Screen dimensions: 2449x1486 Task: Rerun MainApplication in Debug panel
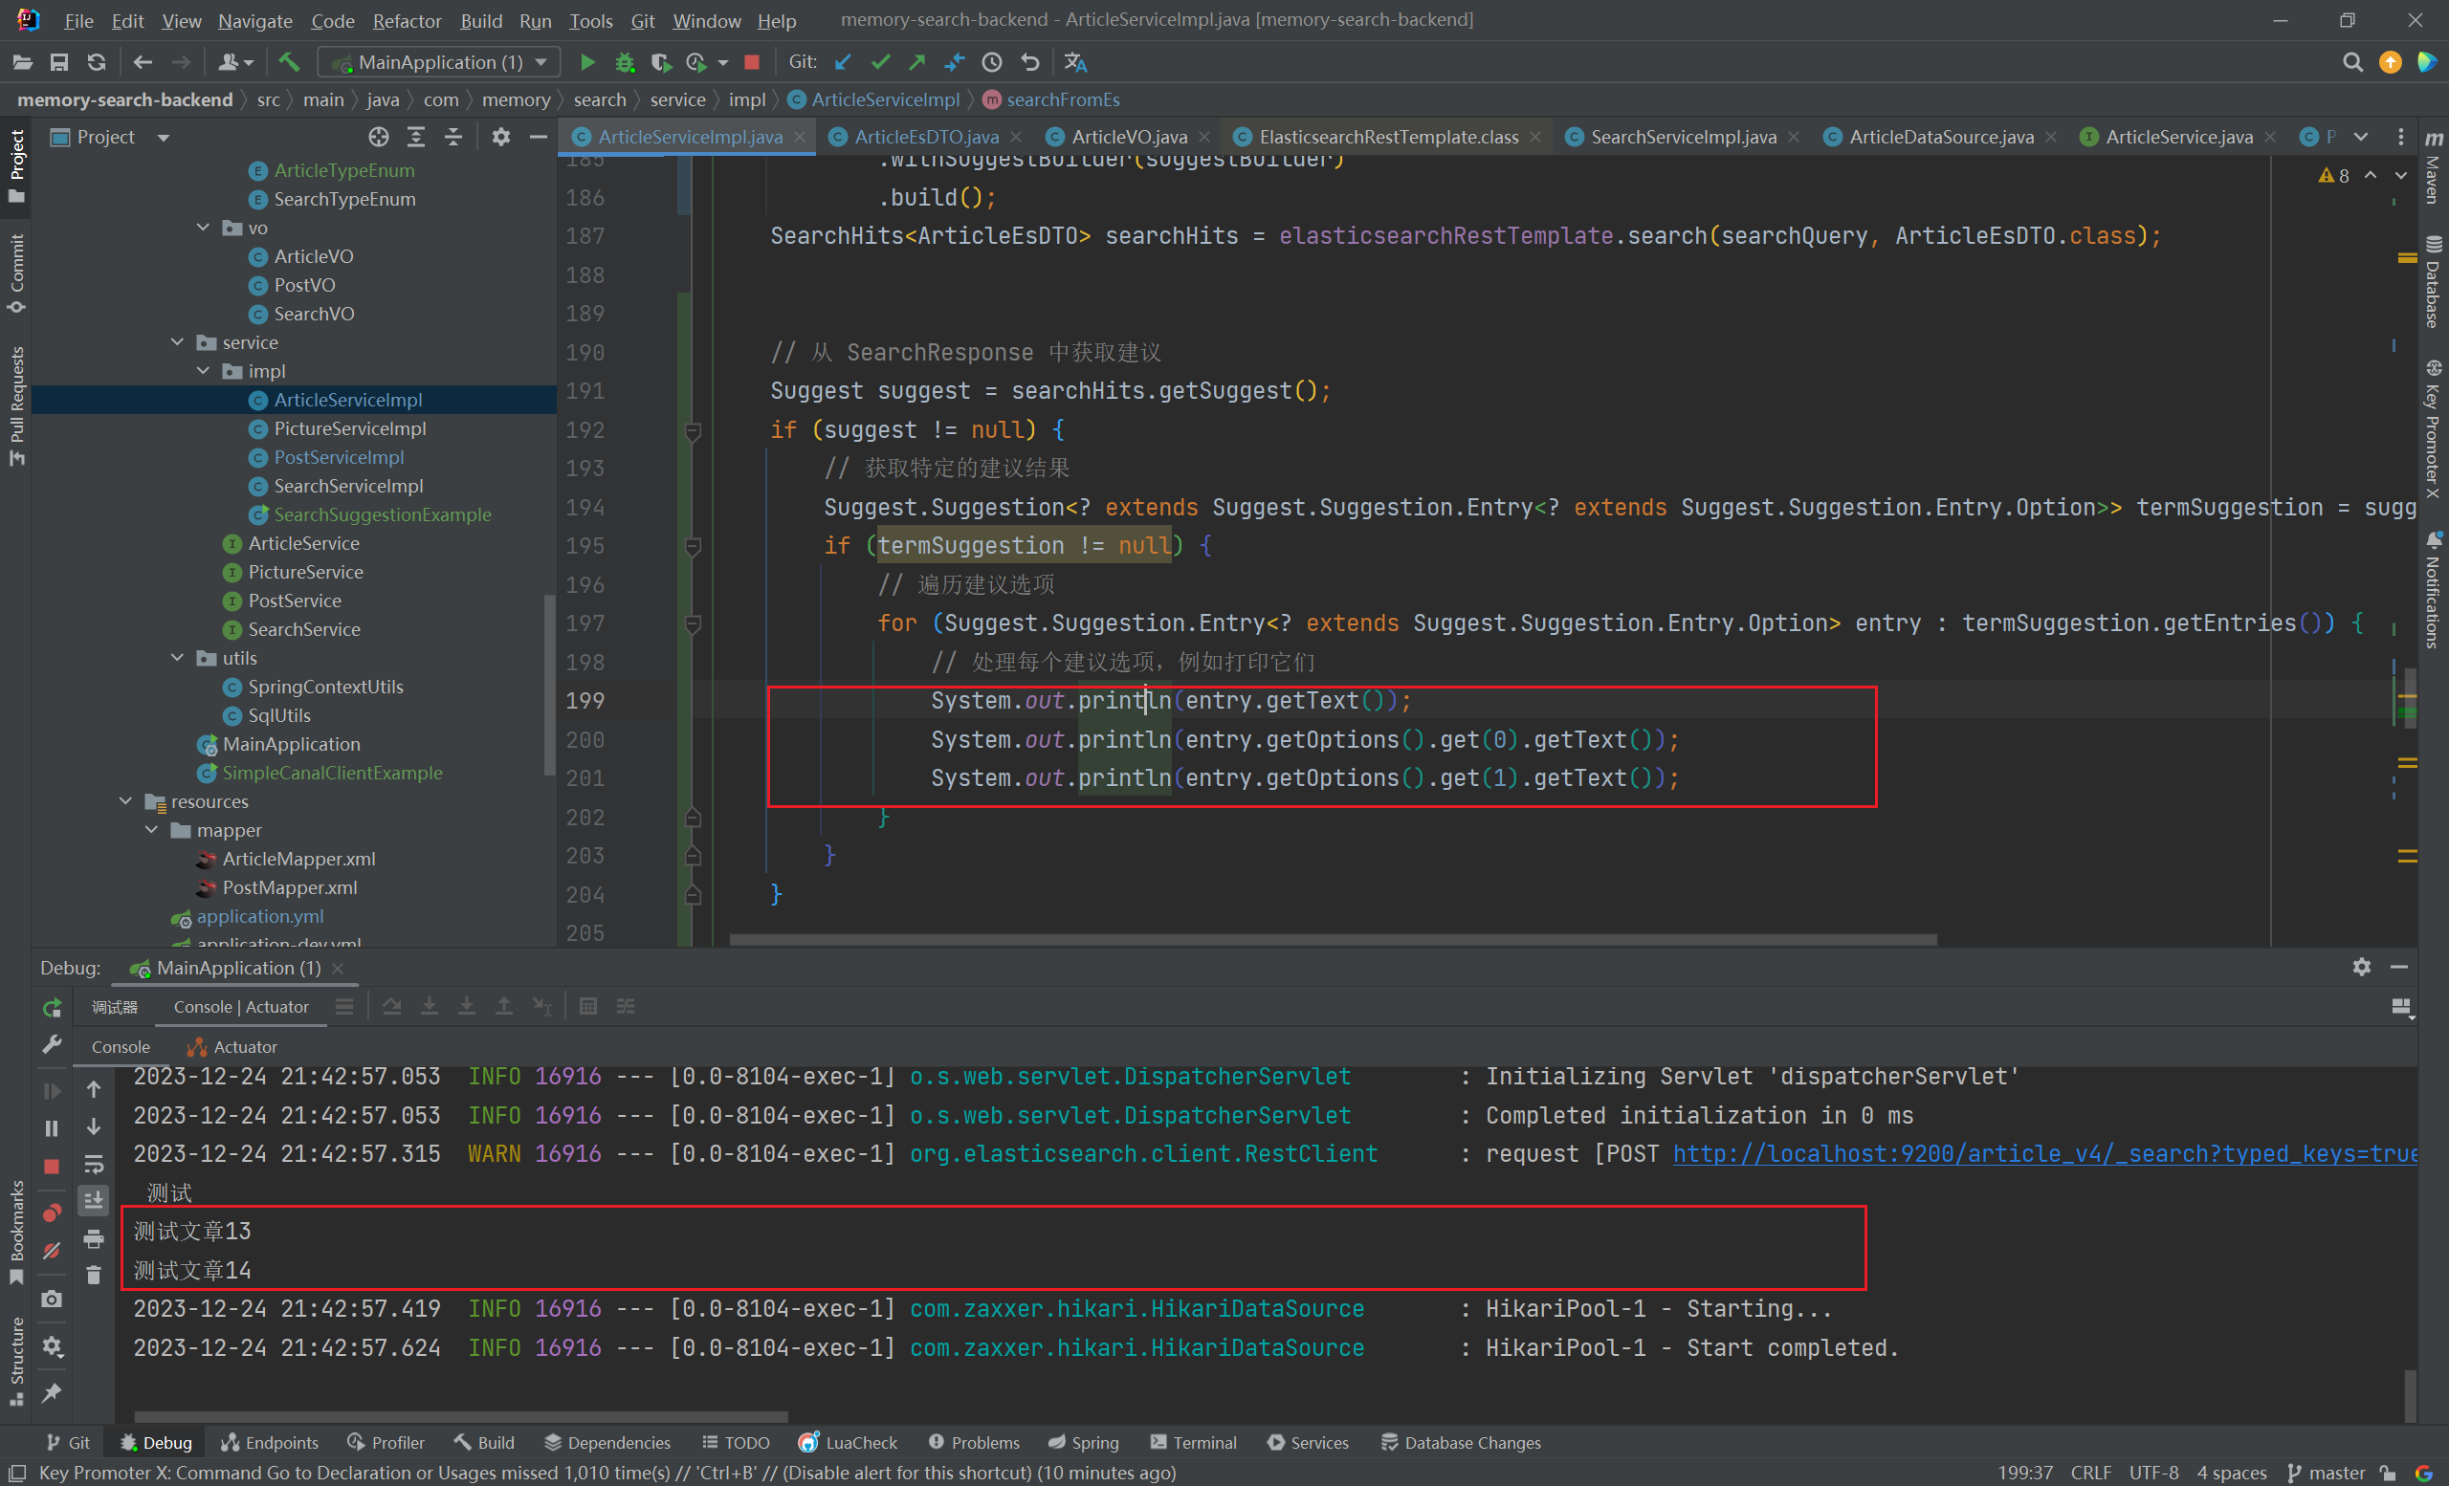pyautogui.click(x=52, y=1007)
